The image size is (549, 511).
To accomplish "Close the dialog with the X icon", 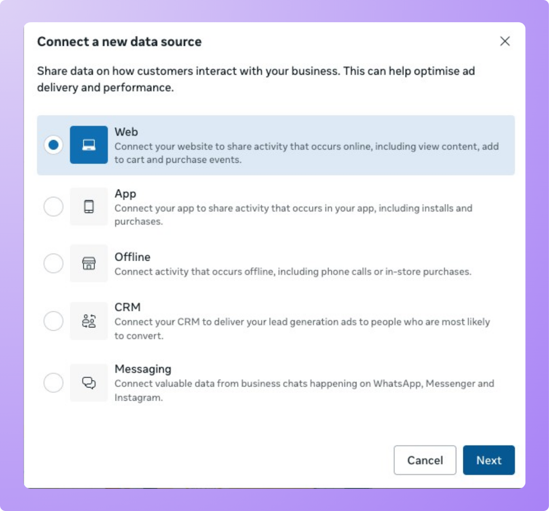I will (x=505, y=41).
